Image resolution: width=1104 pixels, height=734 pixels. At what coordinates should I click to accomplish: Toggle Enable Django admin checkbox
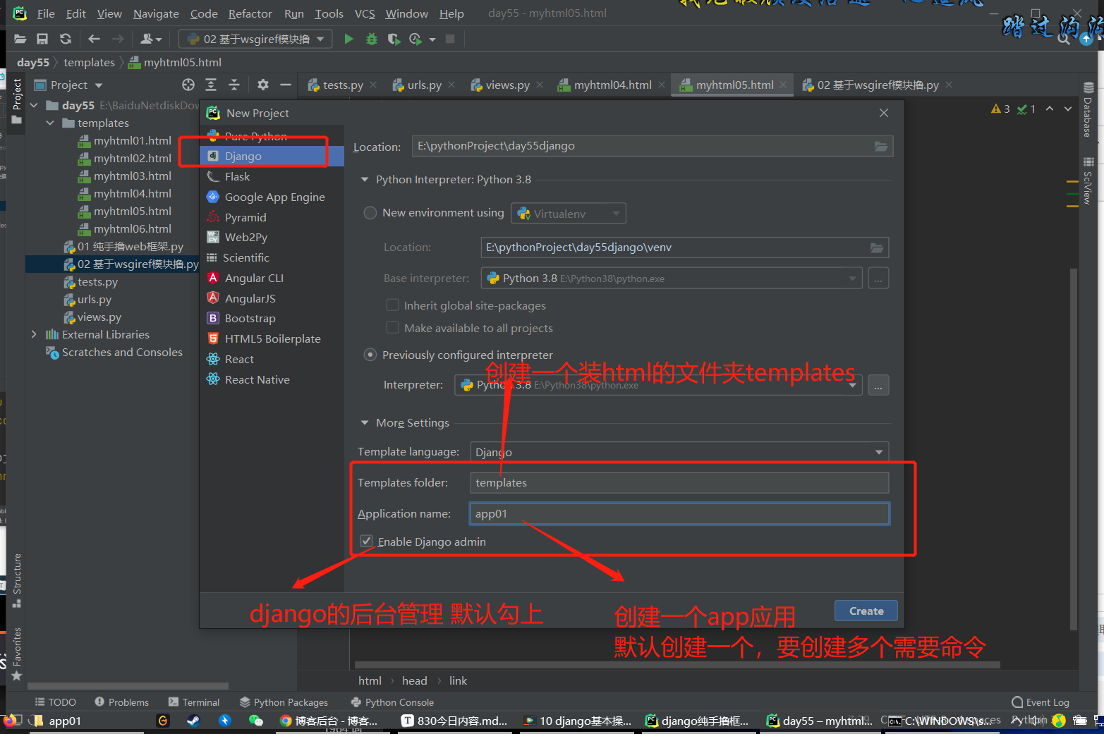pyautogui.click(x=366, y=542)
